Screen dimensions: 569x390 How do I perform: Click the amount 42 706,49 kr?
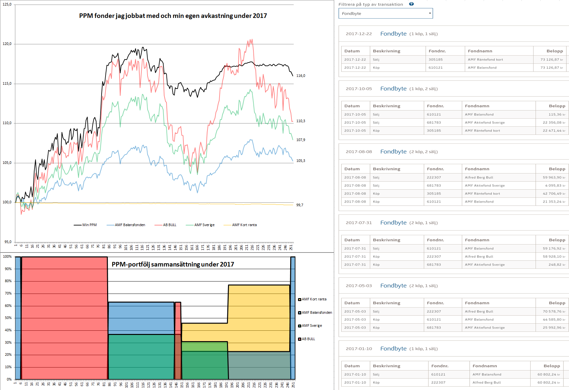click(554, 194)
